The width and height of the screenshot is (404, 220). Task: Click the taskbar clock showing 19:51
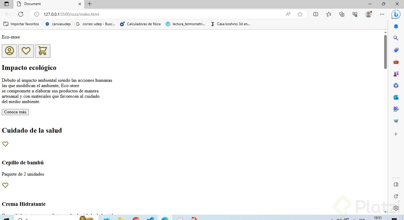click(x=378, y=218)
